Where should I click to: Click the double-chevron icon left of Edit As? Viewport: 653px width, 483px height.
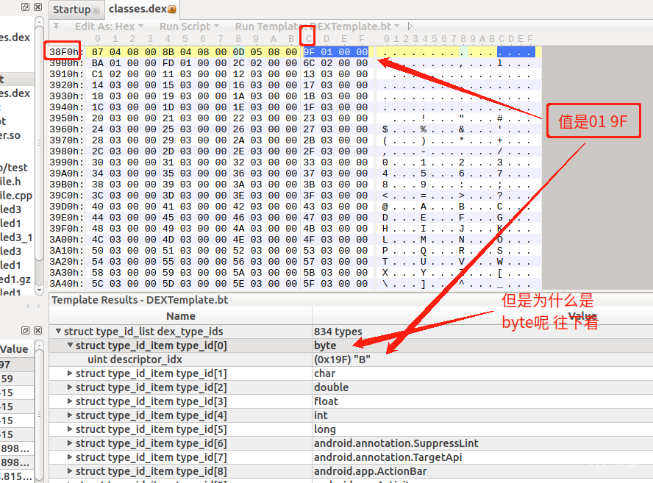(x=56, y=26)
